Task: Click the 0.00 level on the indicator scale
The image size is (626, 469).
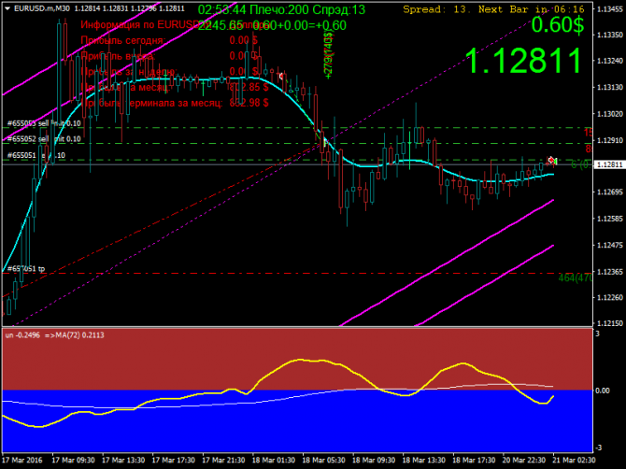Action: pos(603,391)
